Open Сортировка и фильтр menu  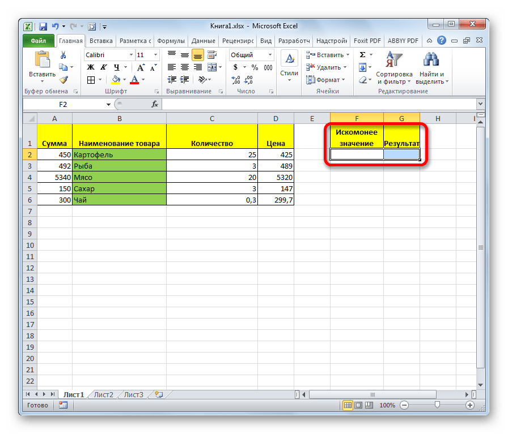click(393, 68)
